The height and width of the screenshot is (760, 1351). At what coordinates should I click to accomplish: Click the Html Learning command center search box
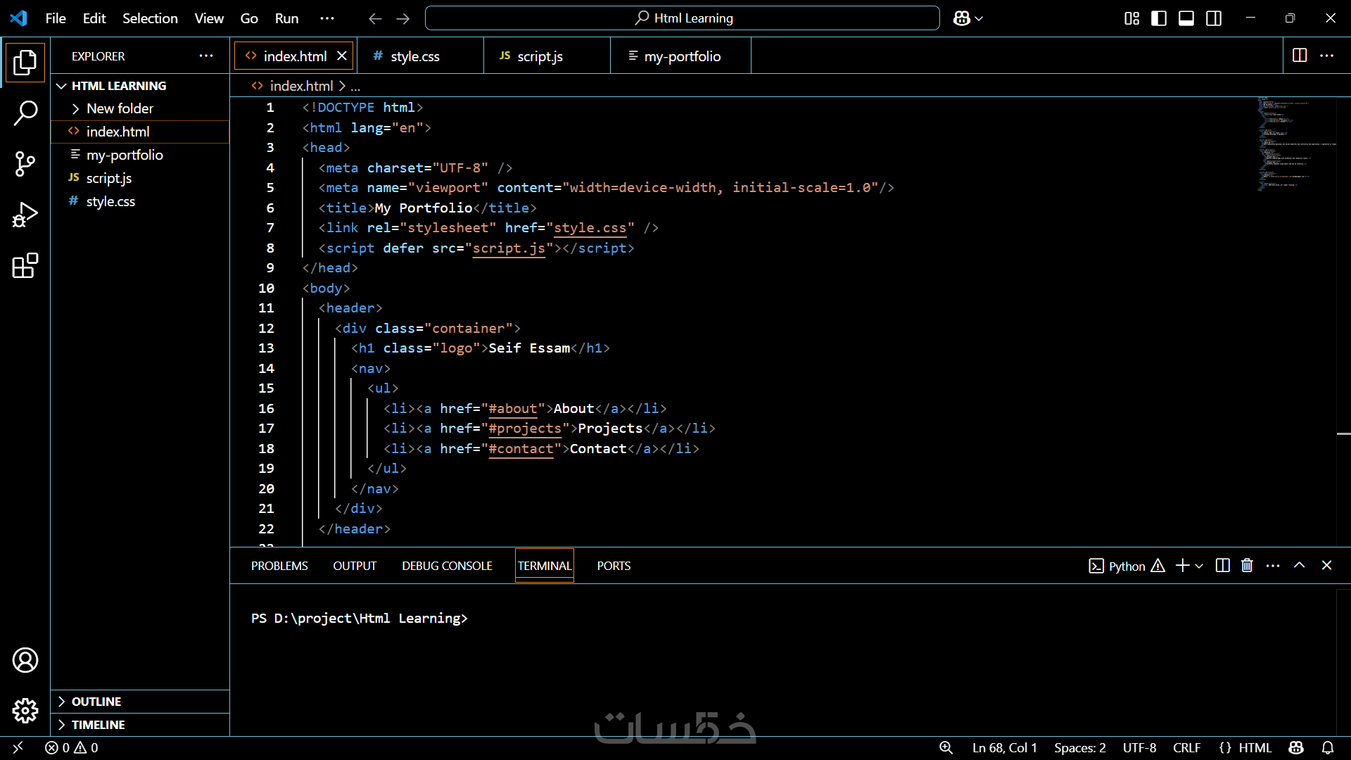[683, 18]
